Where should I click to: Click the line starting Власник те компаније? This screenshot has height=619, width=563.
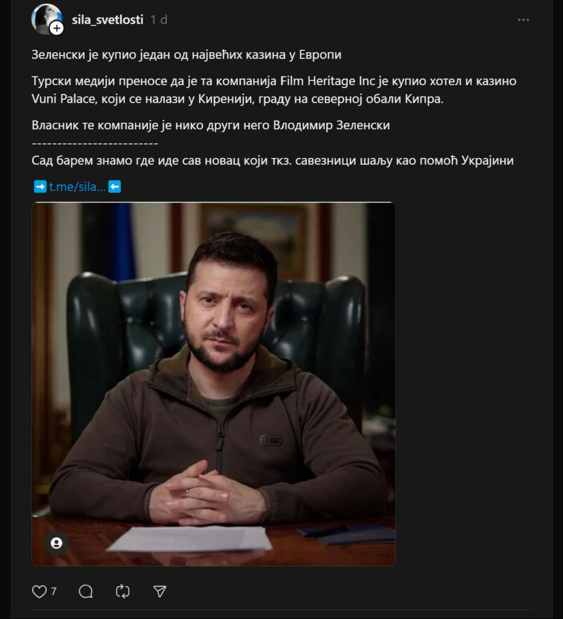click(211, 125)
